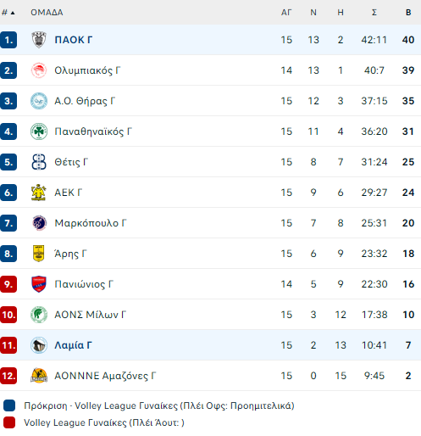Open the Λαμία Γ team link
Viewport: 421px width, 436px height.
pyautogui.click(x=73, y=345)
